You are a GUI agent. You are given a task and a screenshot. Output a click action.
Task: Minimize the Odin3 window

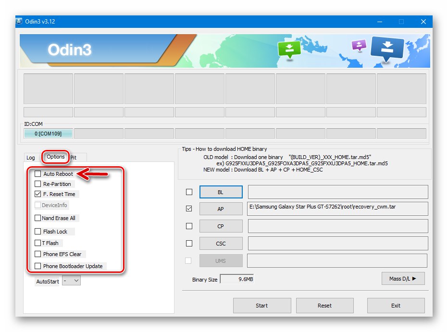pos(380,22)
